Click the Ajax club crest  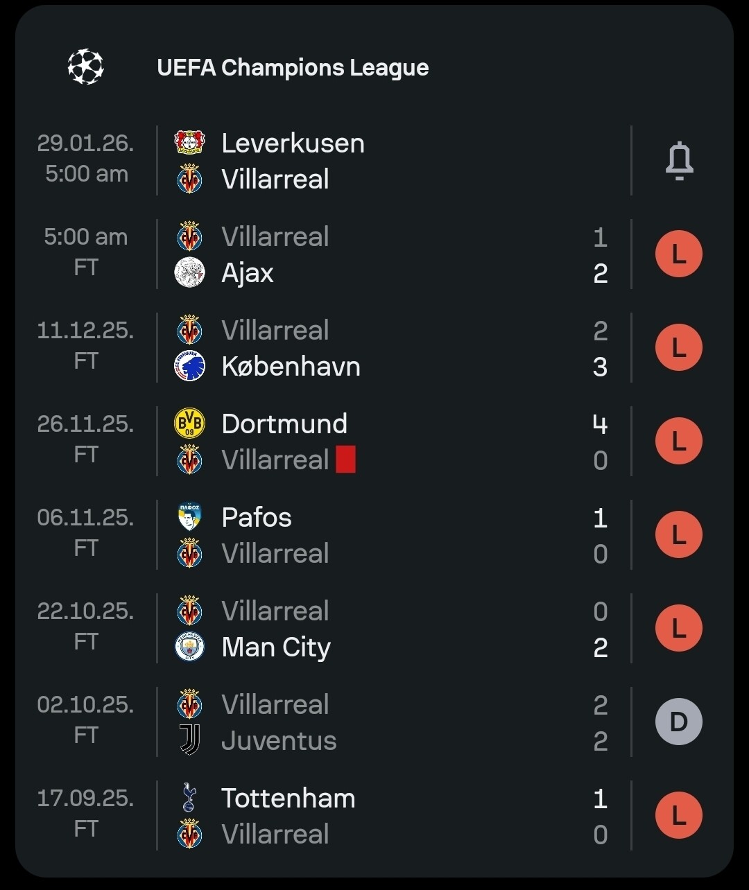(x=189, y=272)
